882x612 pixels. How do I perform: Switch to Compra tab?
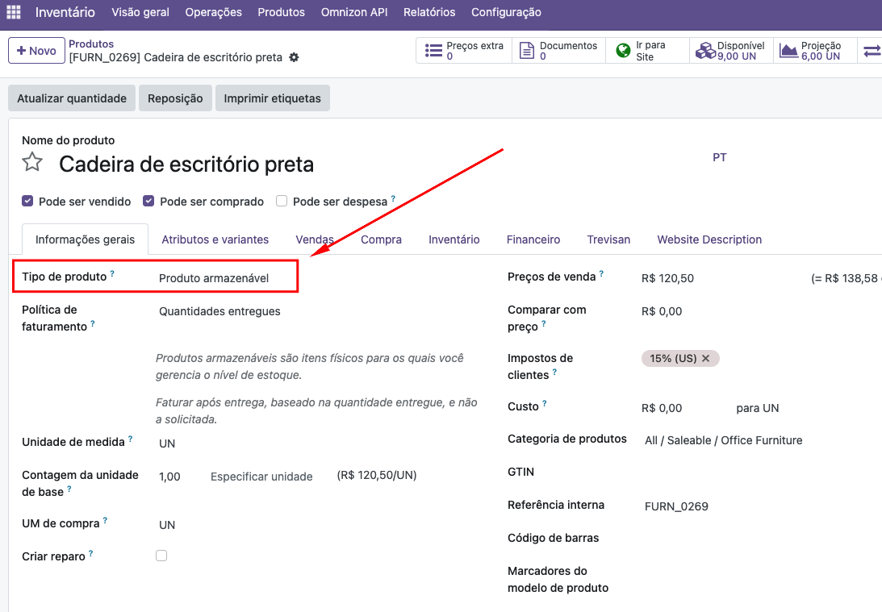(382, 239)
